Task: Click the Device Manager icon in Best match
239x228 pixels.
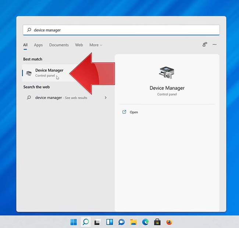Action: coord(29,73)
